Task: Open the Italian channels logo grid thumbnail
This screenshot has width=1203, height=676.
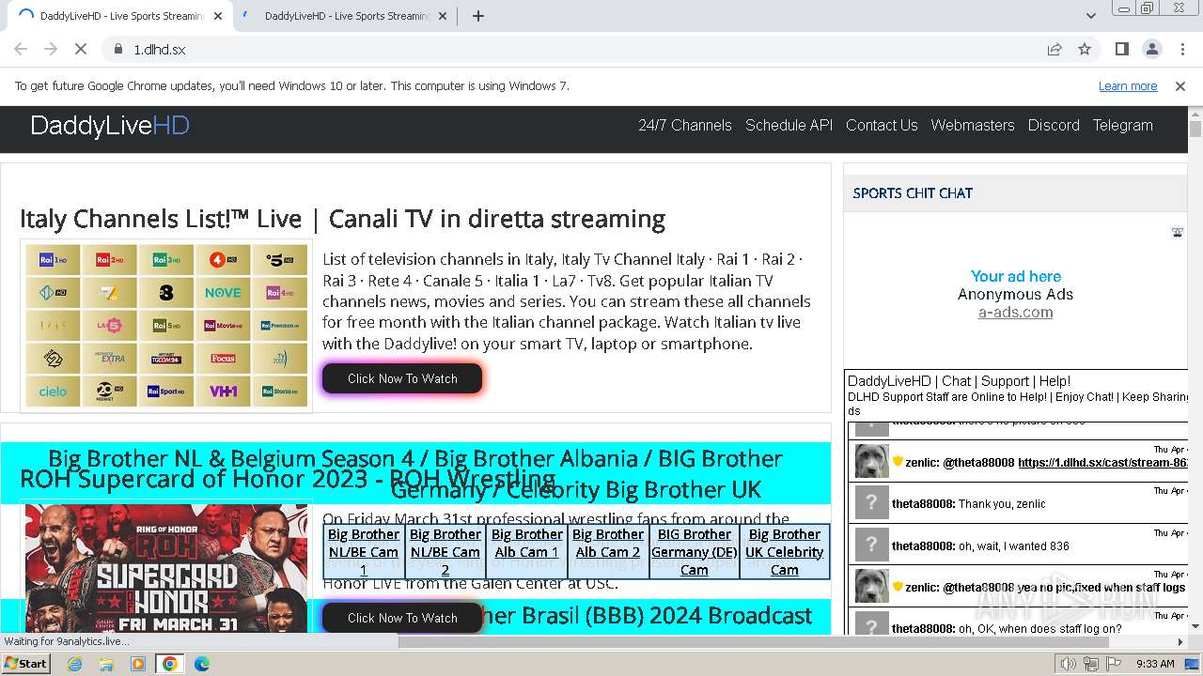Action: point(166,326)
